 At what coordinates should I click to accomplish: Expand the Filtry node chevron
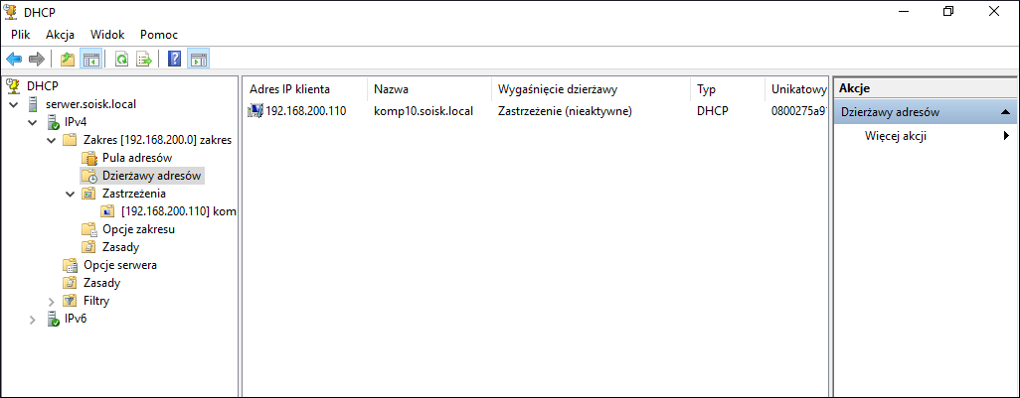point(52,302)
